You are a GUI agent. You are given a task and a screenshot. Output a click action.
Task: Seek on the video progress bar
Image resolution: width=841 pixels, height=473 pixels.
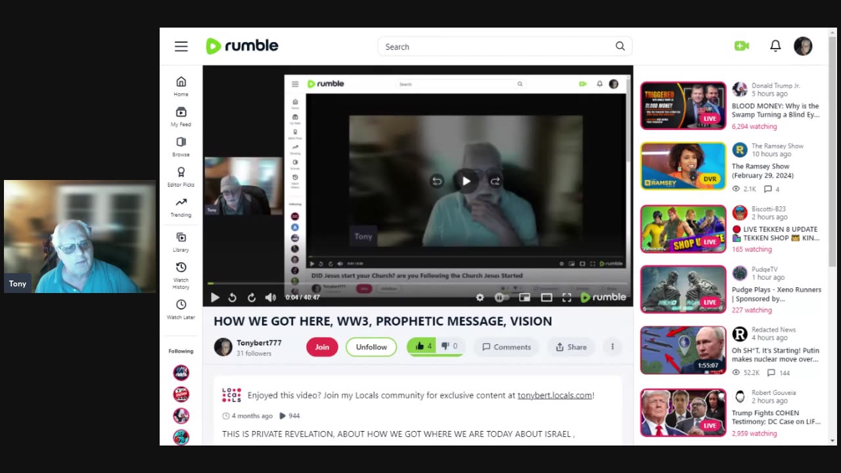click(418, 283)
